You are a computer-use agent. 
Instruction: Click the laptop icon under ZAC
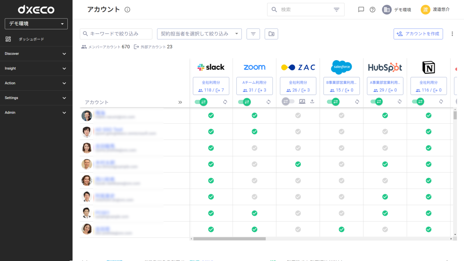pyautogui.click(x=302, y=102)
